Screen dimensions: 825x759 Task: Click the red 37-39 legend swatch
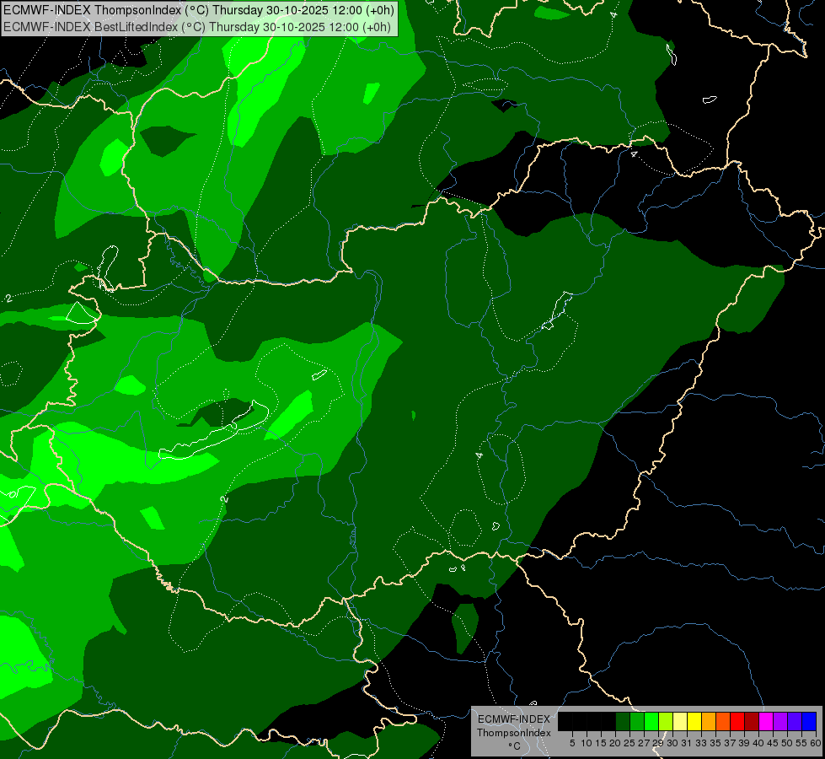tap(737, 721)
